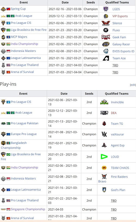The height and width of the screenshot is (222, 136).
Task: Click the green LOUD team logo
Action: pyautogui.click(x=104, y=157)
